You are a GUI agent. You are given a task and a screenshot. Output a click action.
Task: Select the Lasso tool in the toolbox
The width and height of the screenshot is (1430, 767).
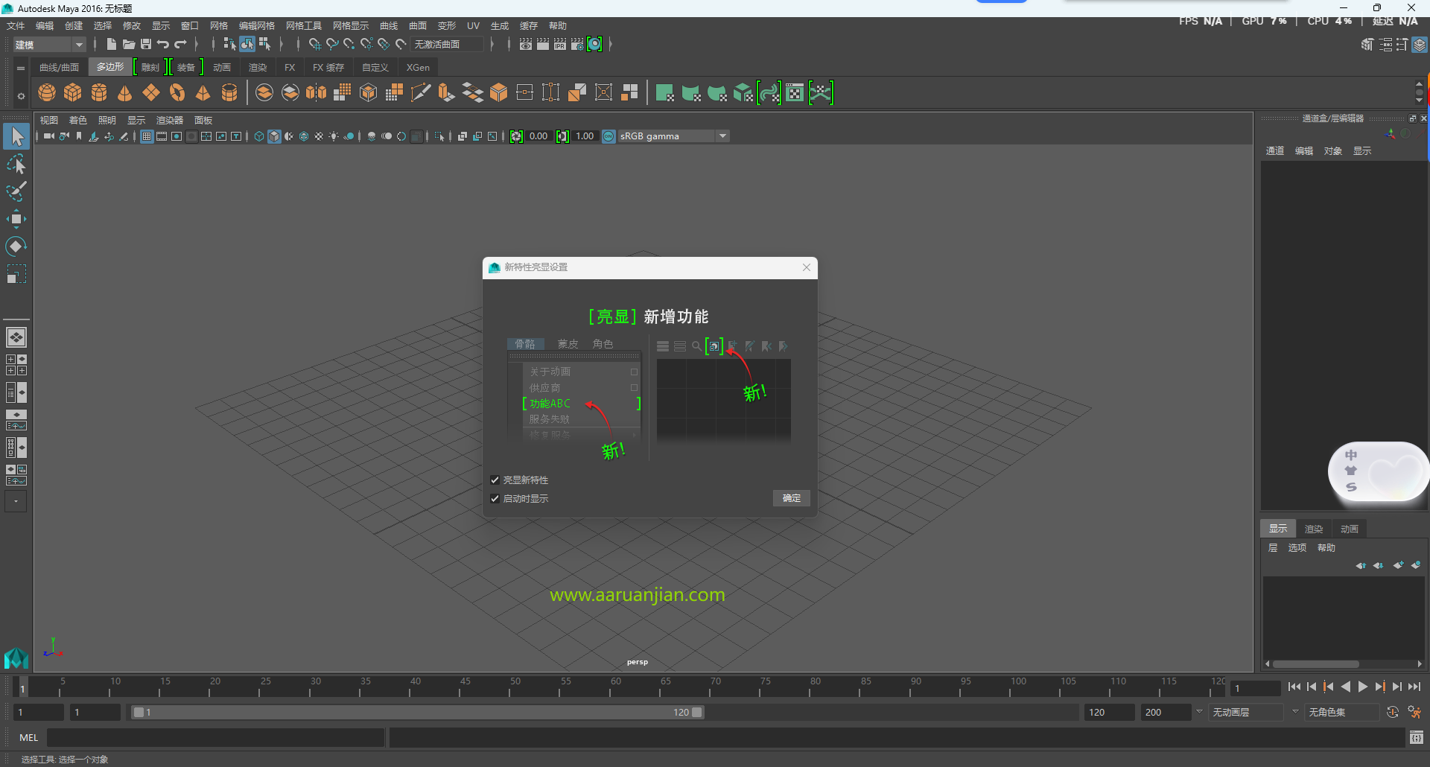pyautogui.click(x=16, y=164)
